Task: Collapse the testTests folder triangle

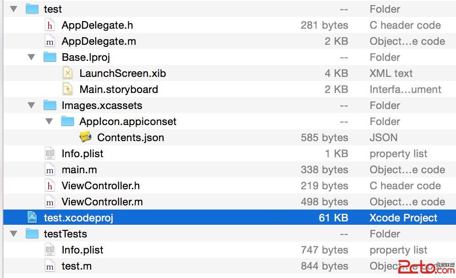Action: pos(14,234)
